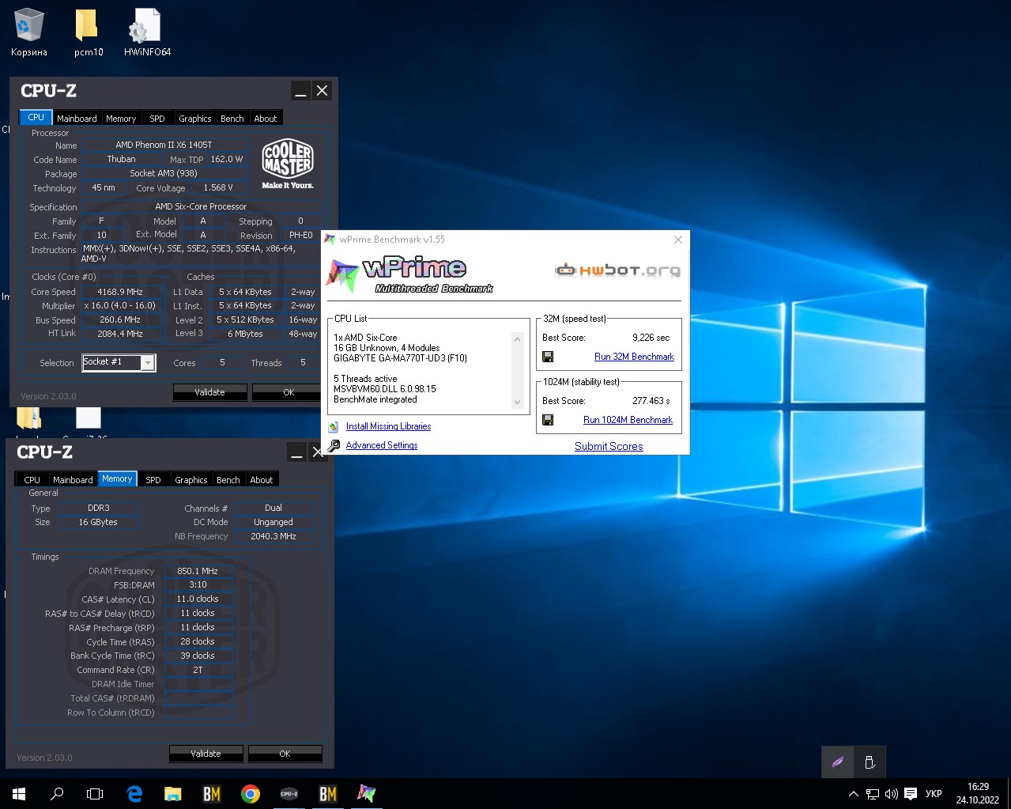Launch Microsoft Edge from the taskbar
The height and width of the screenshot is (809, 1011).
[x=134, y=793]
